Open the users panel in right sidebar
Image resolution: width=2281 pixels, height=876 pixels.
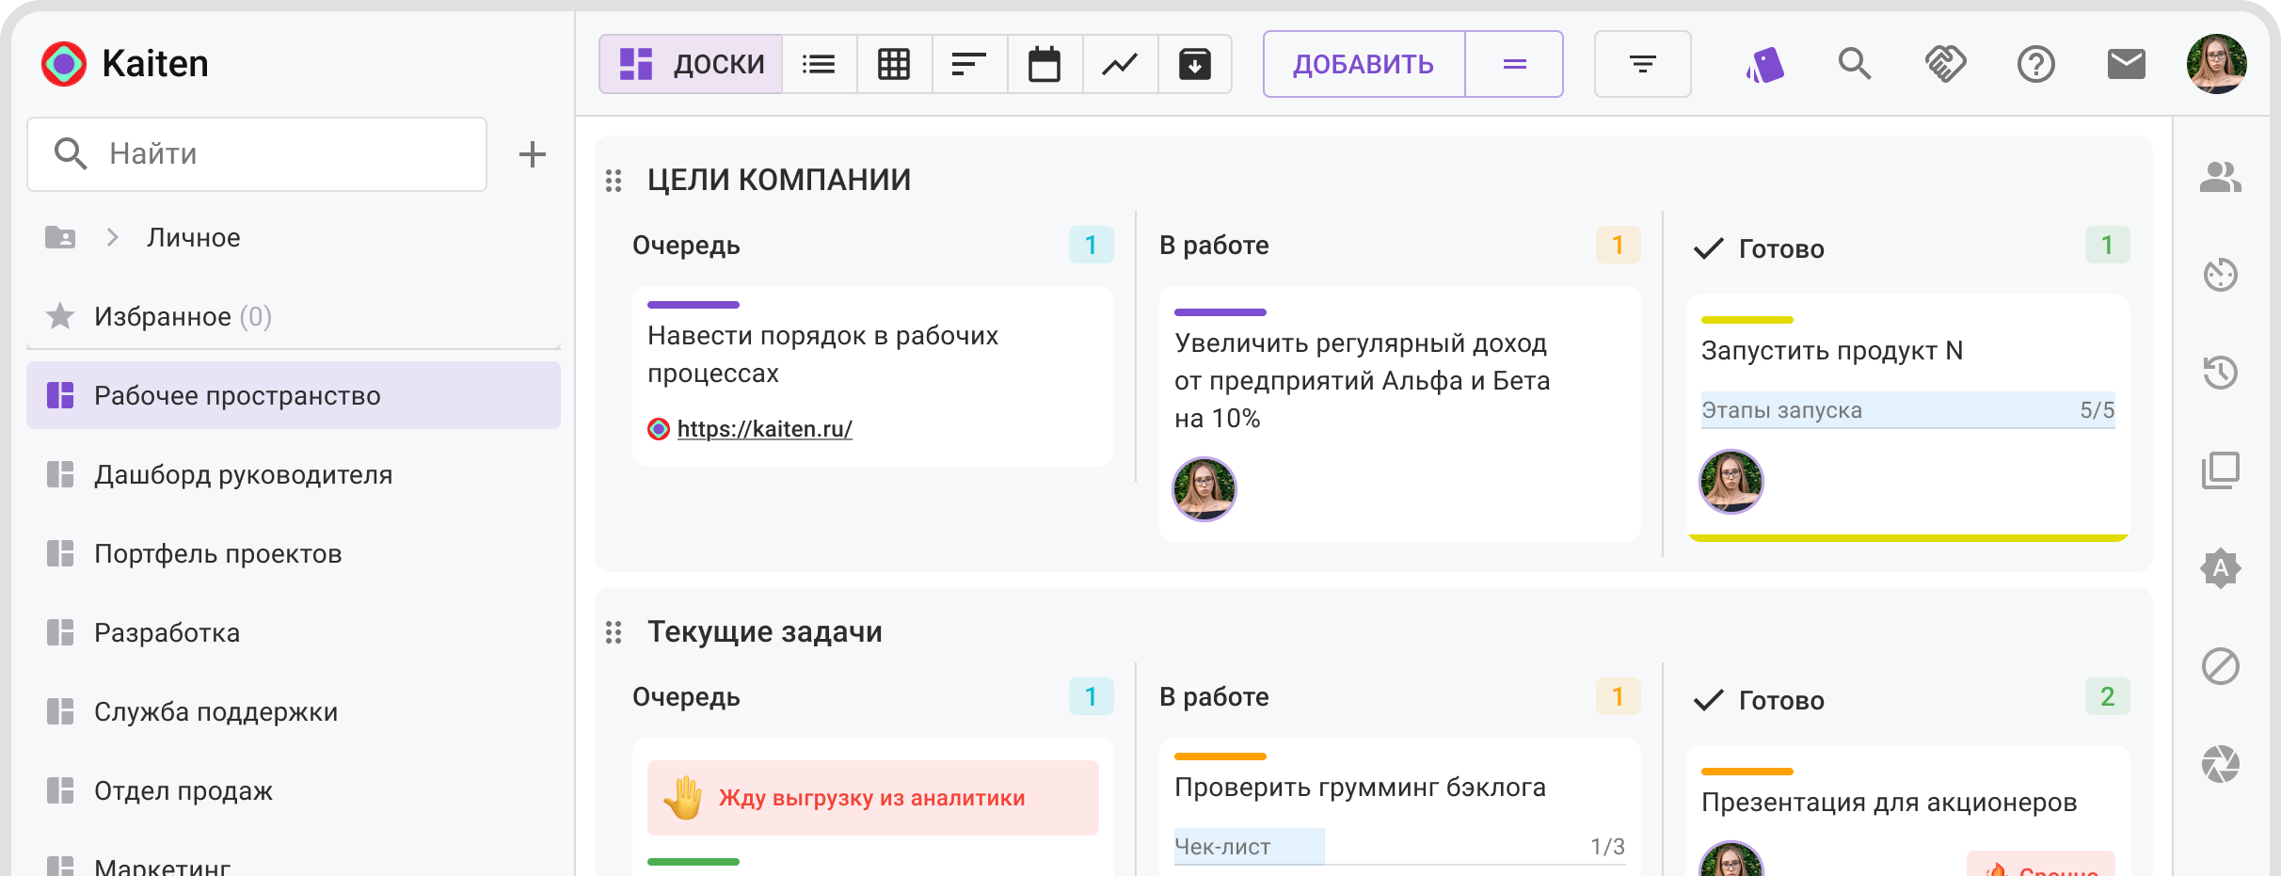tap(2220, 177)
